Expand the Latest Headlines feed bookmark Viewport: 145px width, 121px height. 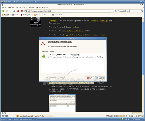(x=41, y=15)
